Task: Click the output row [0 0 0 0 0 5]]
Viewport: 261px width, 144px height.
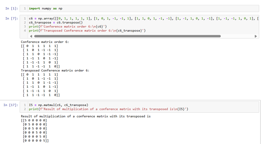Action: tap(36, 141)
